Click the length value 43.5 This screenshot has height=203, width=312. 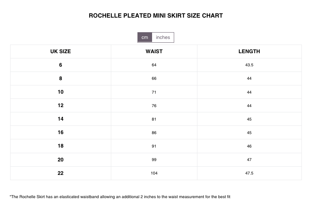pyautogui.click(x=249, y=65)
